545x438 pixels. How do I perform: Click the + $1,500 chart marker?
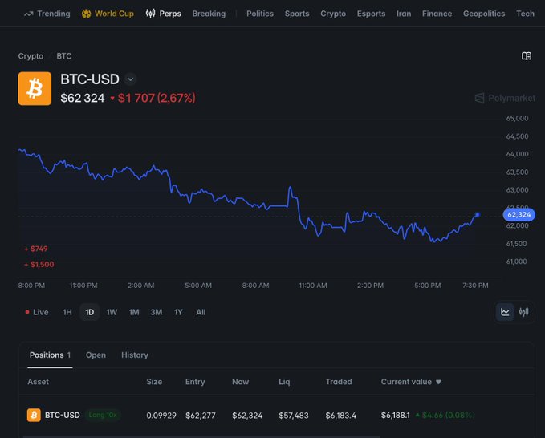point(39,265)
